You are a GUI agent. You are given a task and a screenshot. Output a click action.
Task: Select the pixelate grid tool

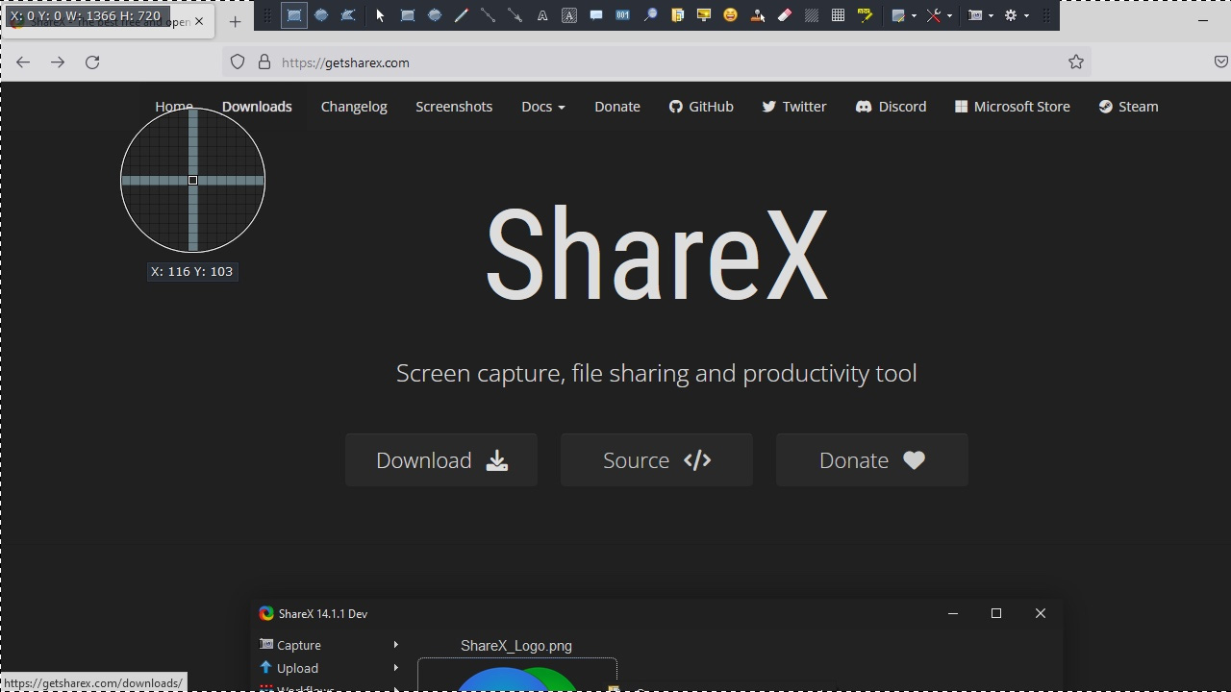(x=839, y=15)
